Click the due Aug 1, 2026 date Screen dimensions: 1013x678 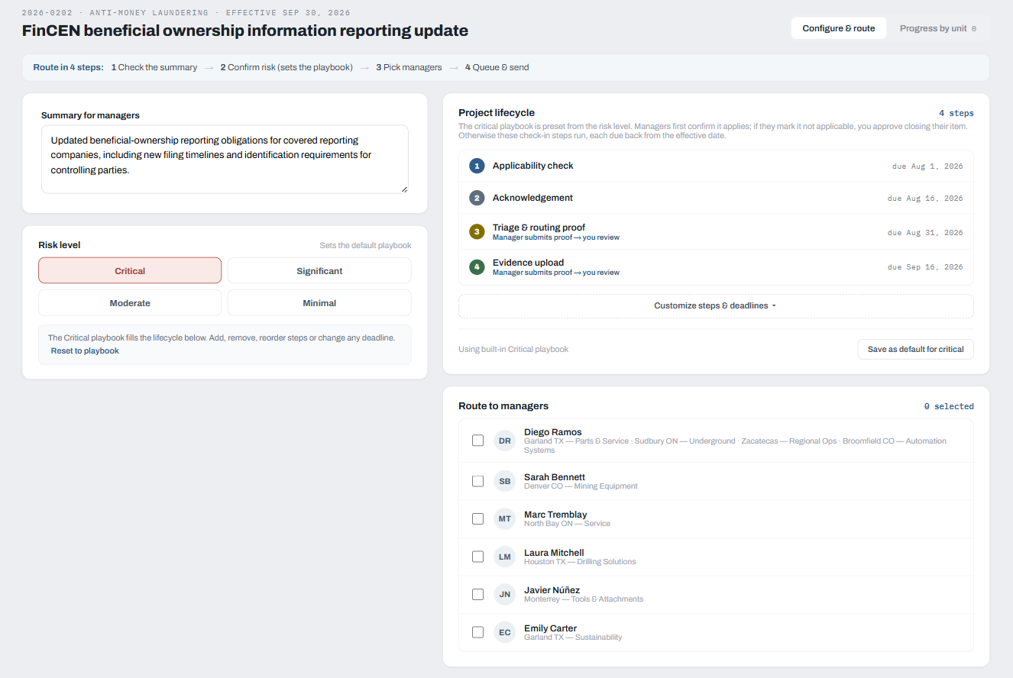point(927,166)
